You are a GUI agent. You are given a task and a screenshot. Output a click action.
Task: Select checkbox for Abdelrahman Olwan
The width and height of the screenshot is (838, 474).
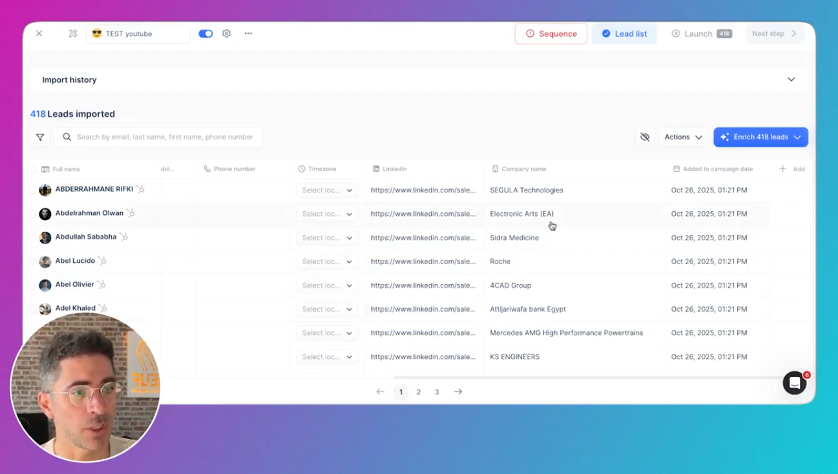(32, 214)
